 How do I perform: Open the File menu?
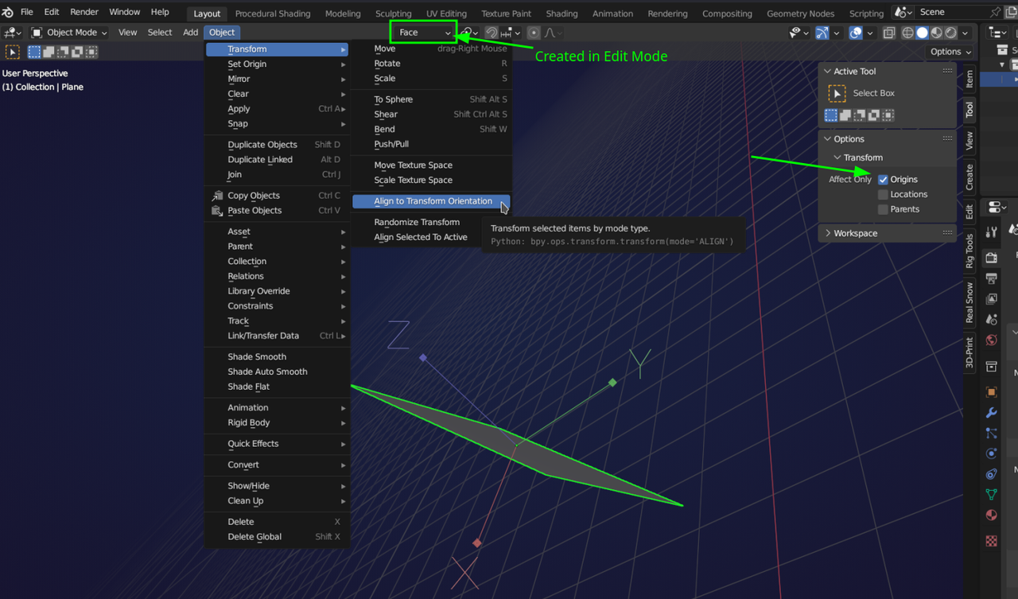point(27,13)
